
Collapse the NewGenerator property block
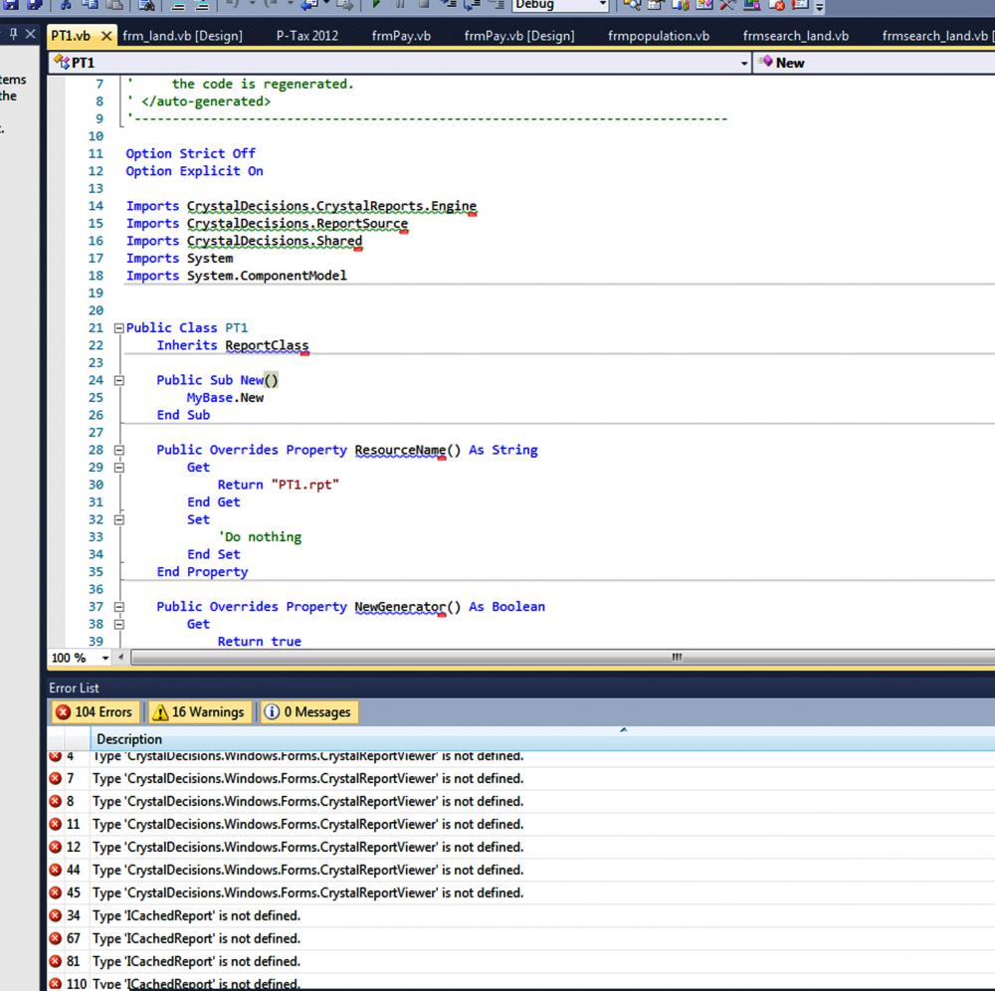(x=118, y=607)
